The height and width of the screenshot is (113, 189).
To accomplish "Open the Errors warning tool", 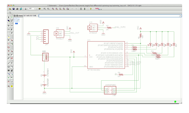I will [x=12, y=86].
